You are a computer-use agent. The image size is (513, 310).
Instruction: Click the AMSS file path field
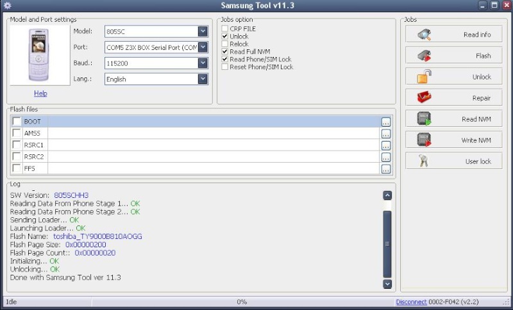coord(214,133)
